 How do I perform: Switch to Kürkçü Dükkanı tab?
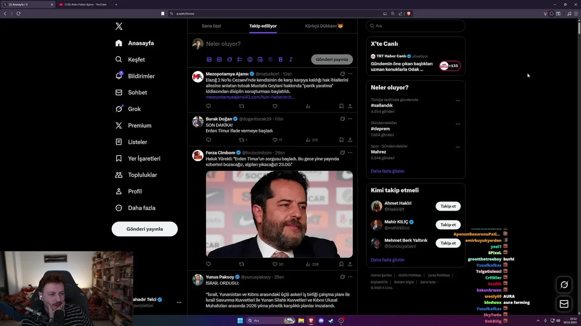[324, 26]
